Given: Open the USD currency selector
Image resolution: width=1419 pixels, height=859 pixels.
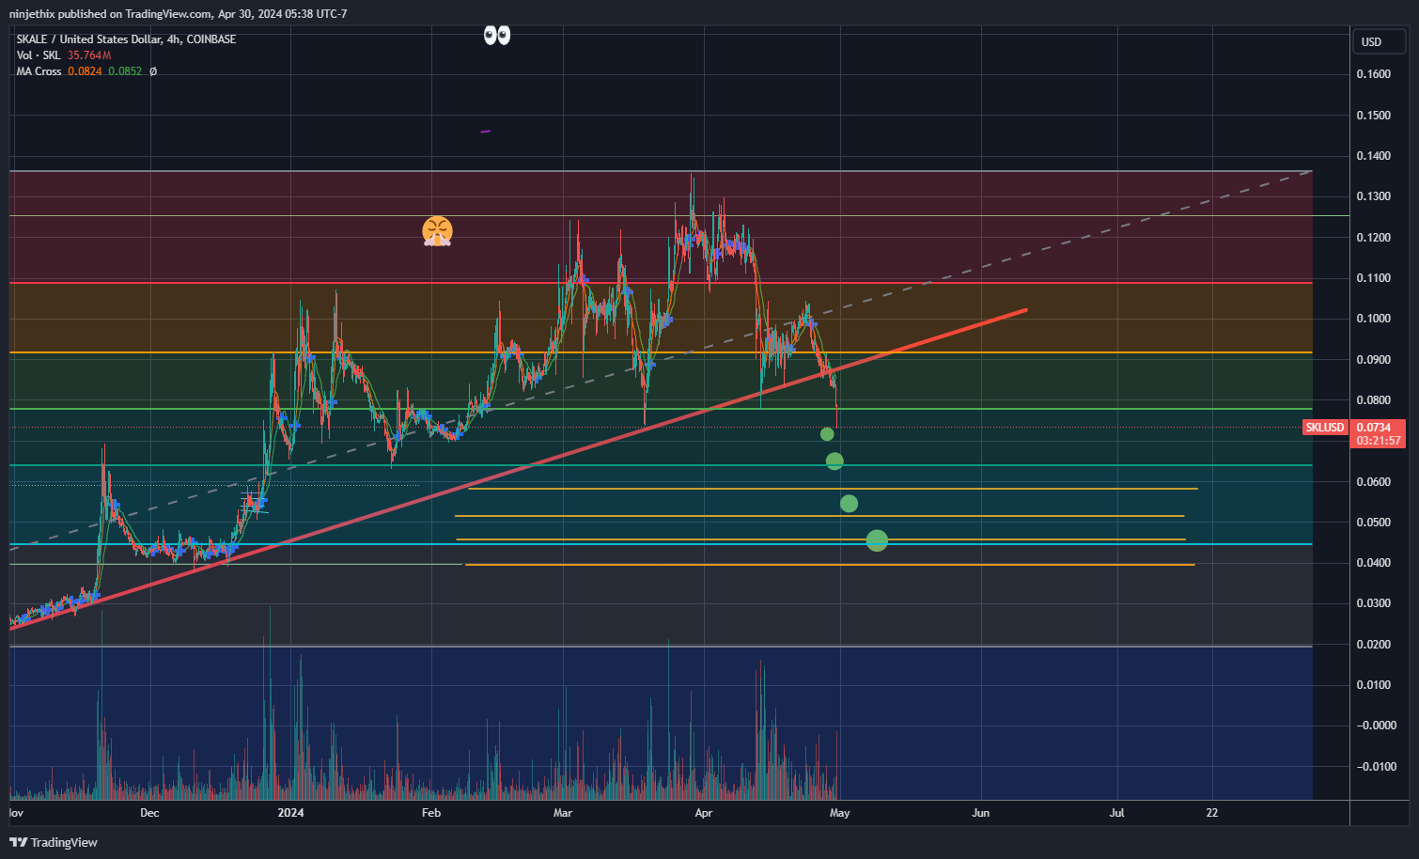Looking at the screenshot, I should (x=1378, y=41).
